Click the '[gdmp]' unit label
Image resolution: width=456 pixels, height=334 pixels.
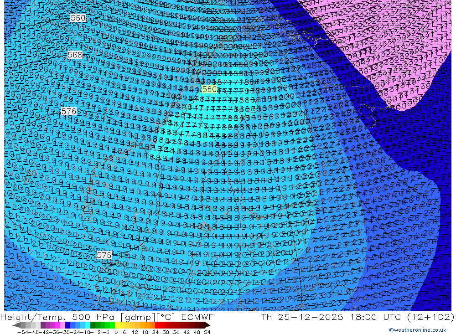click(x=138, y=317)
